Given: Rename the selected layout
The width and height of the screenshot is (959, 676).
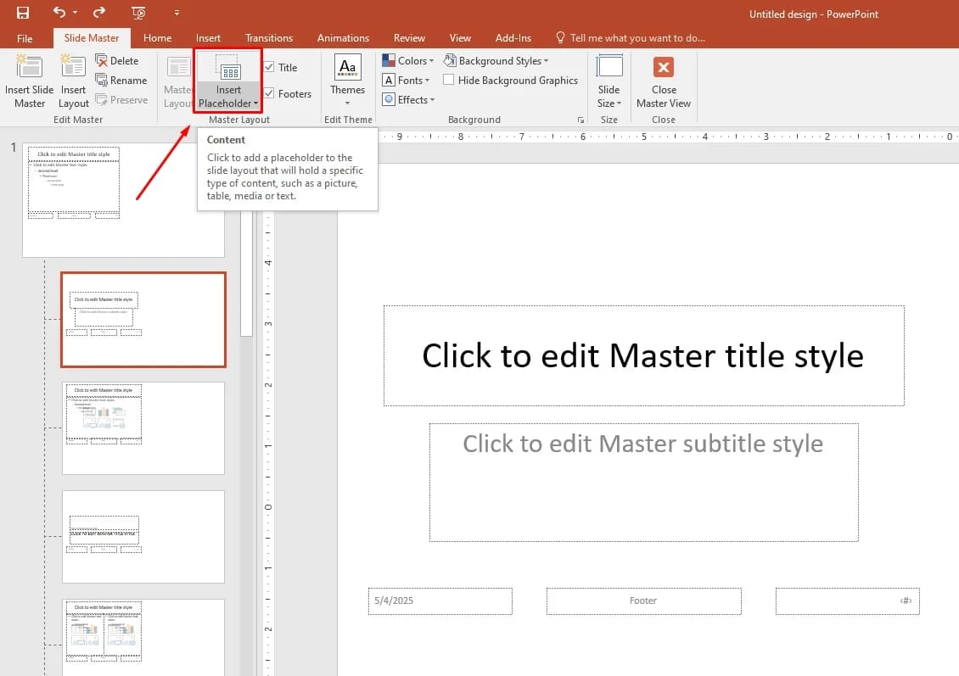Looking at the screenshot, I should point(121,80).
